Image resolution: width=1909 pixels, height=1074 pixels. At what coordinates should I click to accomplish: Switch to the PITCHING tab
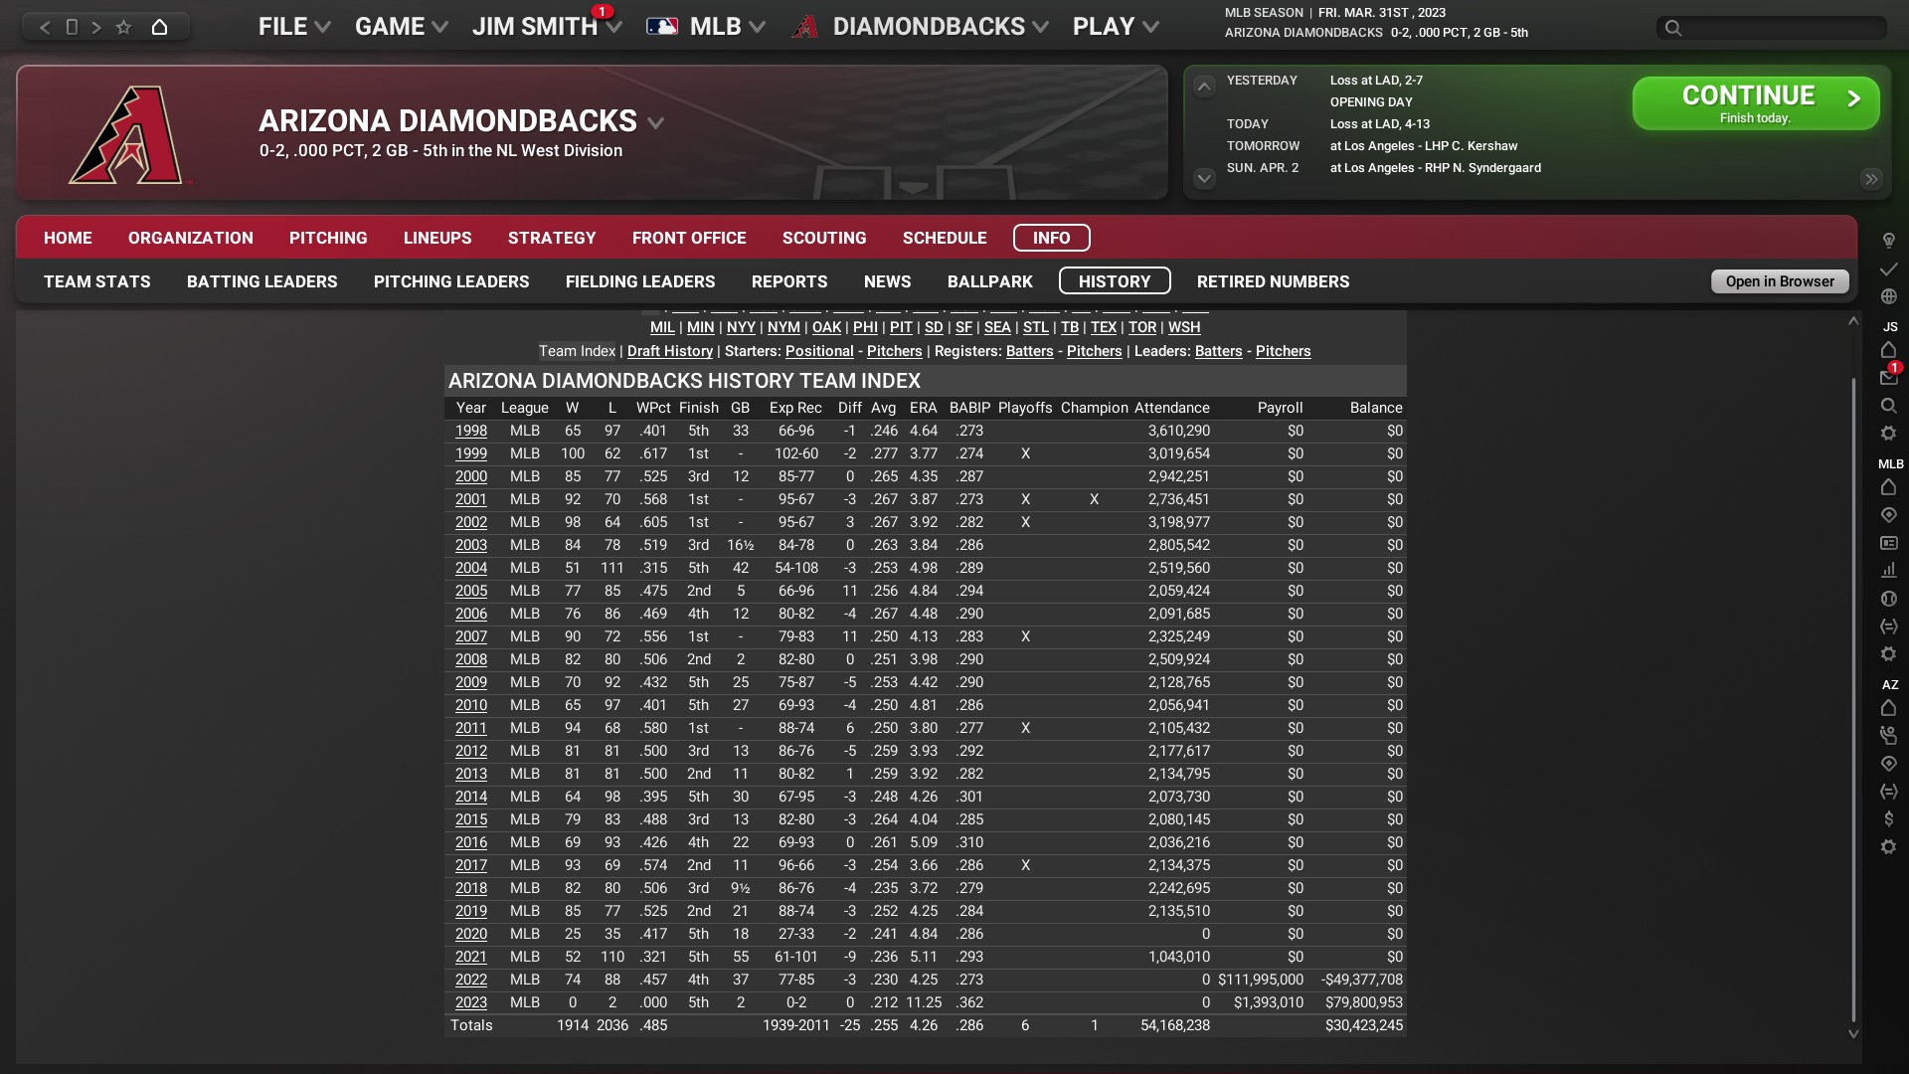[328, 238]
